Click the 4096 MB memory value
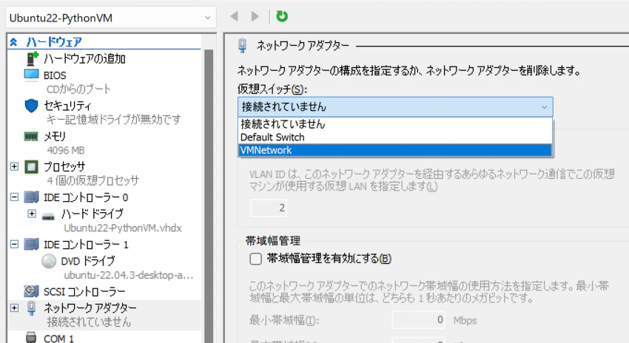 [x=66, y=150]
